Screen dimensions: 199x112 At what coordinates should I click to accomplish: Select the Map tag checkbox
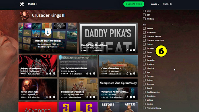coord(144,72)
